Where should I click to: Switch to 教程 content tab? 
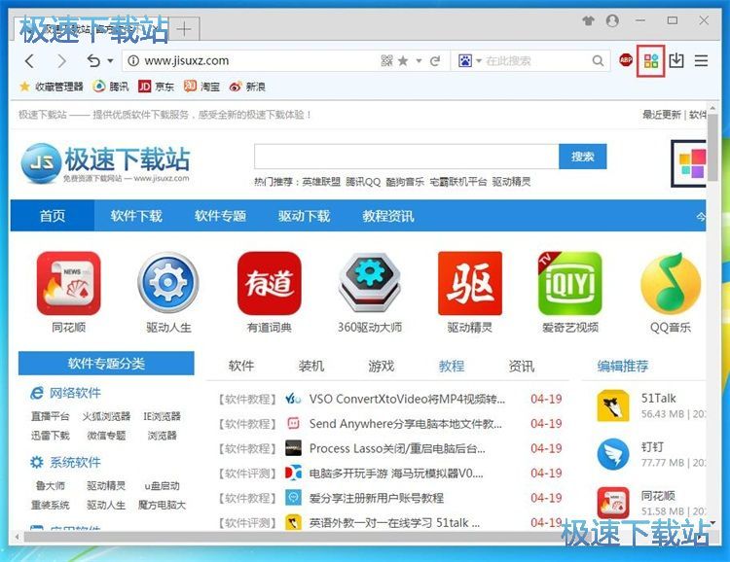(x=451, y=367)
